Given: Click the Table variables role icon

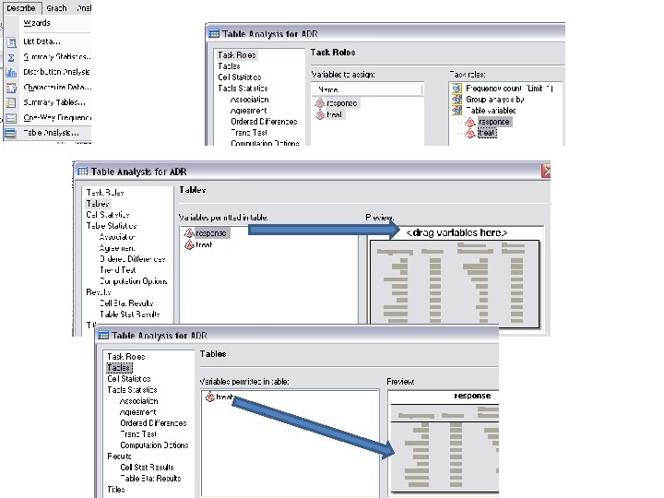Looking at the screenshot, I should pyautogui.click(x=456, y=111).
